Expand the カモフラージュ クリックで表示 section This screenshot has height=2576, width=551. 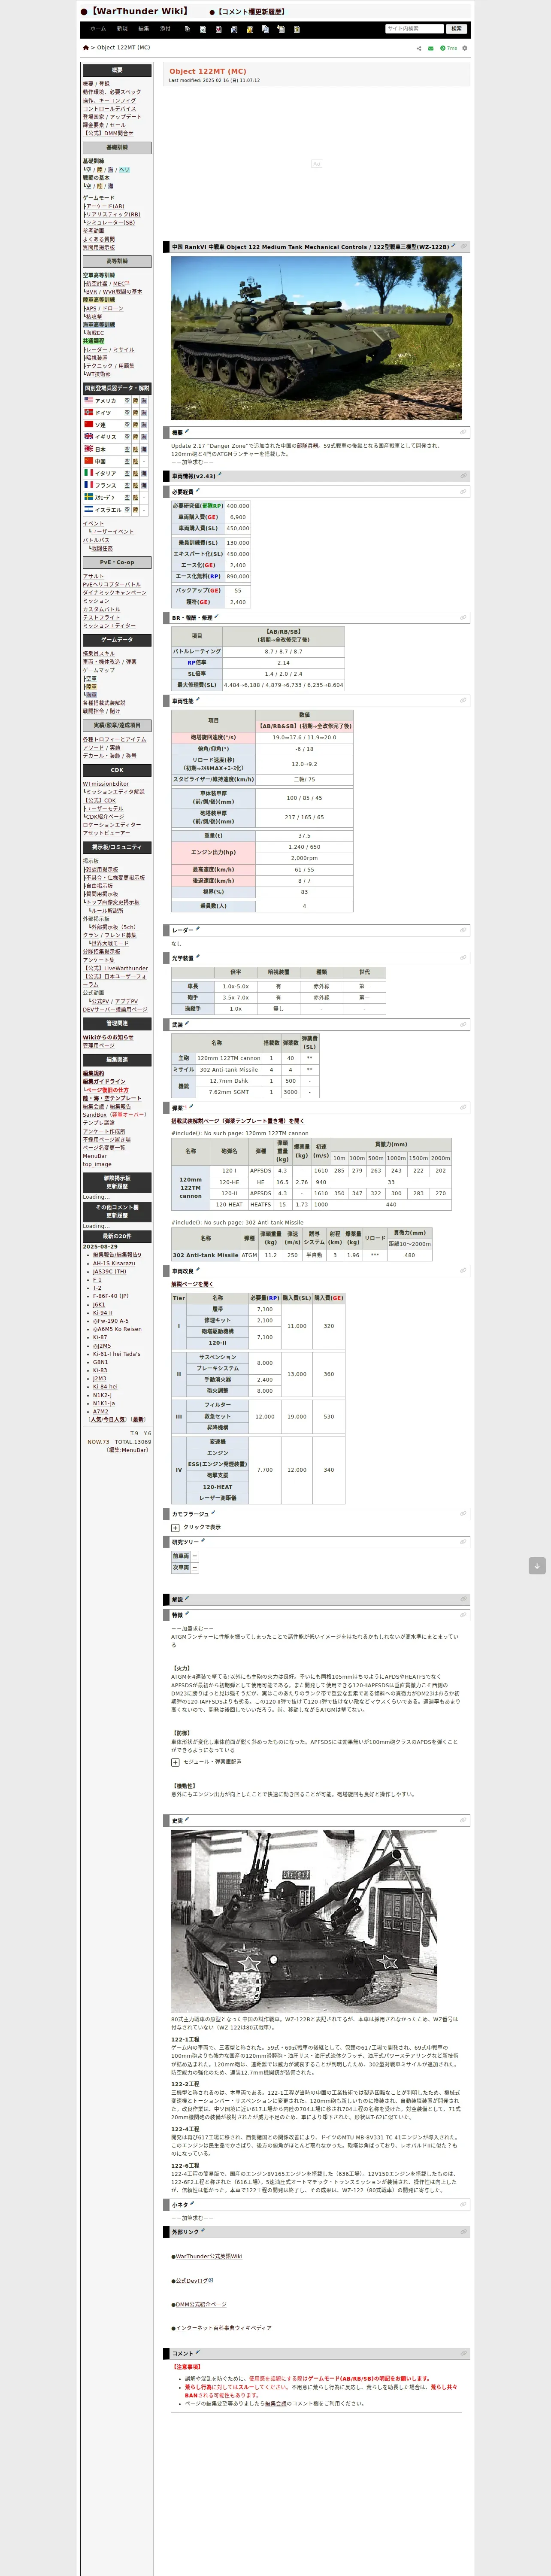(x=175, y=1527)
